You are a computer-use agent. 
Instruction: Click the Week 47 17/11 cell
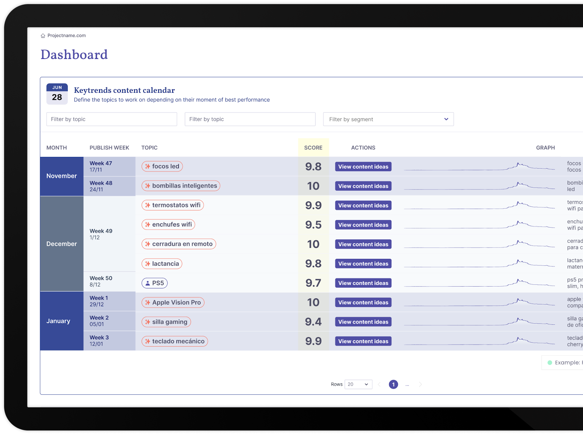109,166
